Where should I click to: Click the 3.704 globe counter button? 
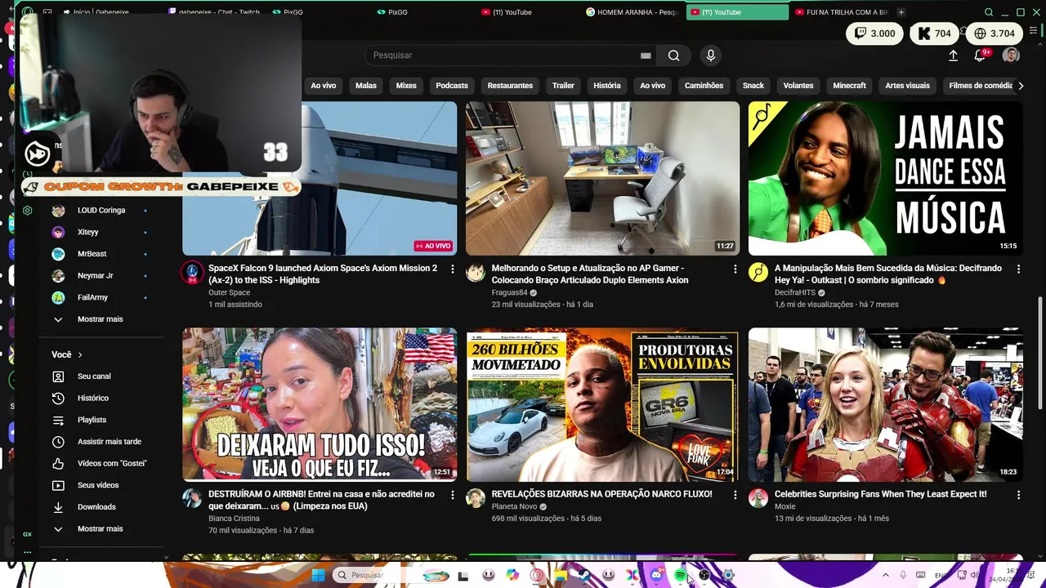tap(995, 33)
